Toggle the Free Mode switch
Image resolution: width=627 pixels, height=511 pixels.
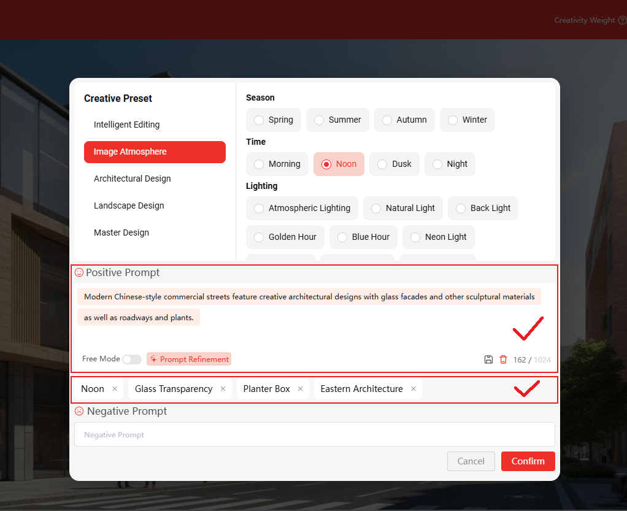pyautogui.click(x=131, y=359)
